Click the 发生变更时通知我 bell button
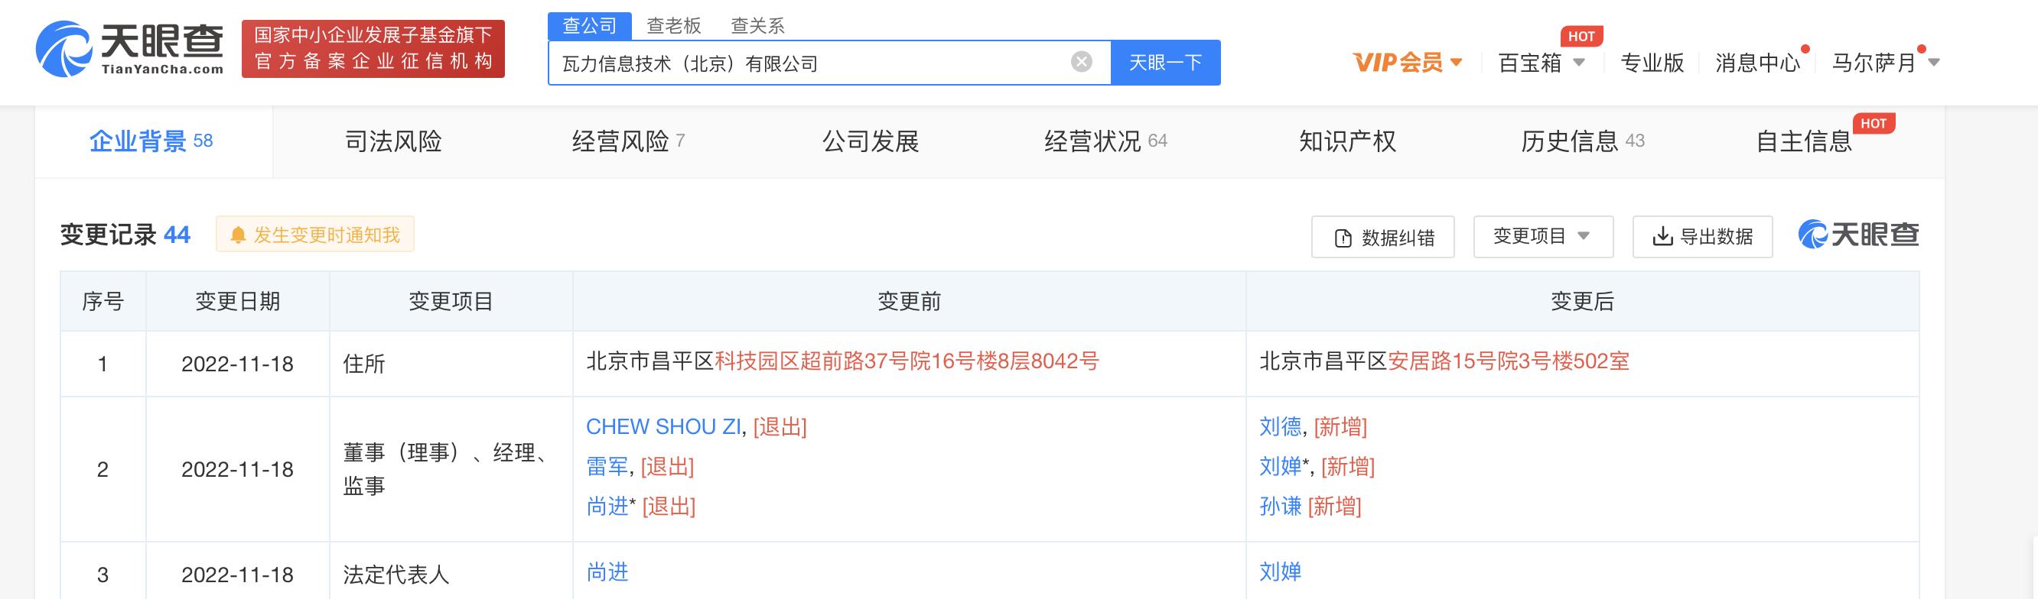Viewport: 2038px width, 599px height. tap(315, 235)
